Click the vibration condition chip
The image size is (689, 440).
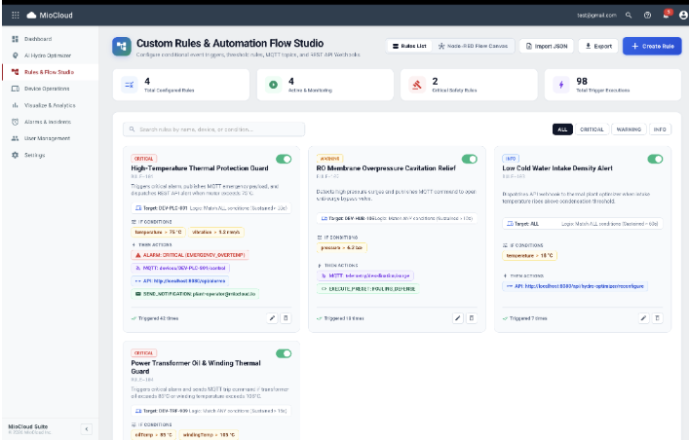(216, 232)
